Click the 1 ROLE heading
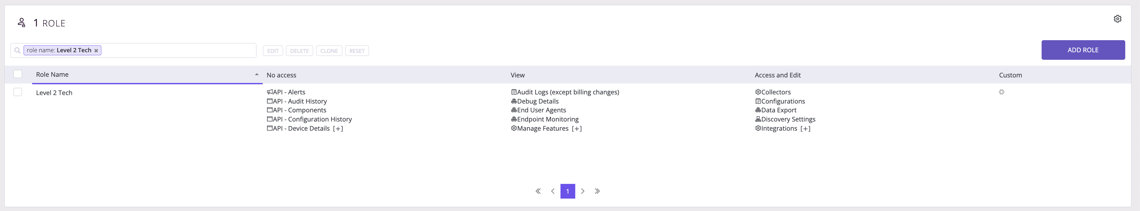The image size is (1140, 211). click(x=50, y=23)
